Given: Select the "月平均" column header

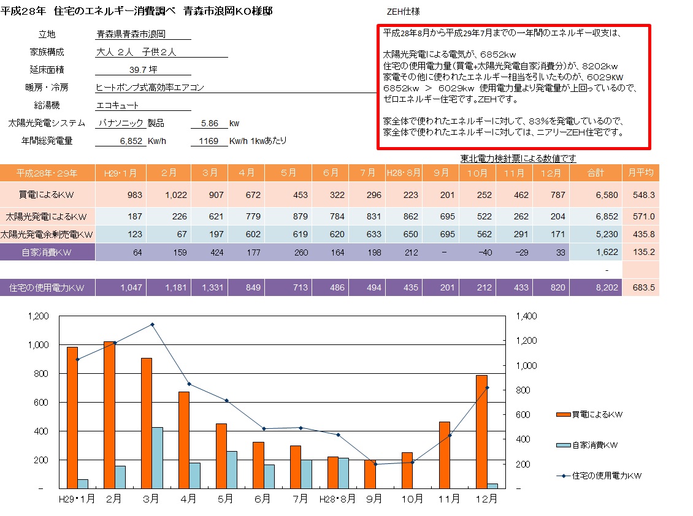Looking at the screenshot, I should 640,173.
